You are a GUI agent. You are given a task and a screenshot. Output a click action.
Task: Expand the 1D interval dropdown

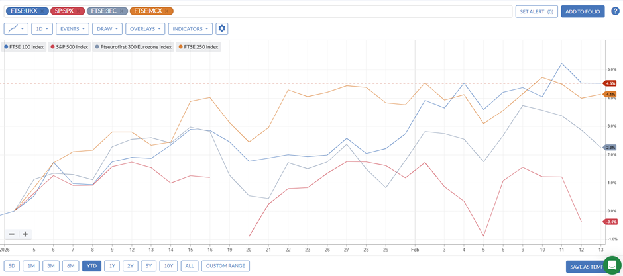point(42,28)
